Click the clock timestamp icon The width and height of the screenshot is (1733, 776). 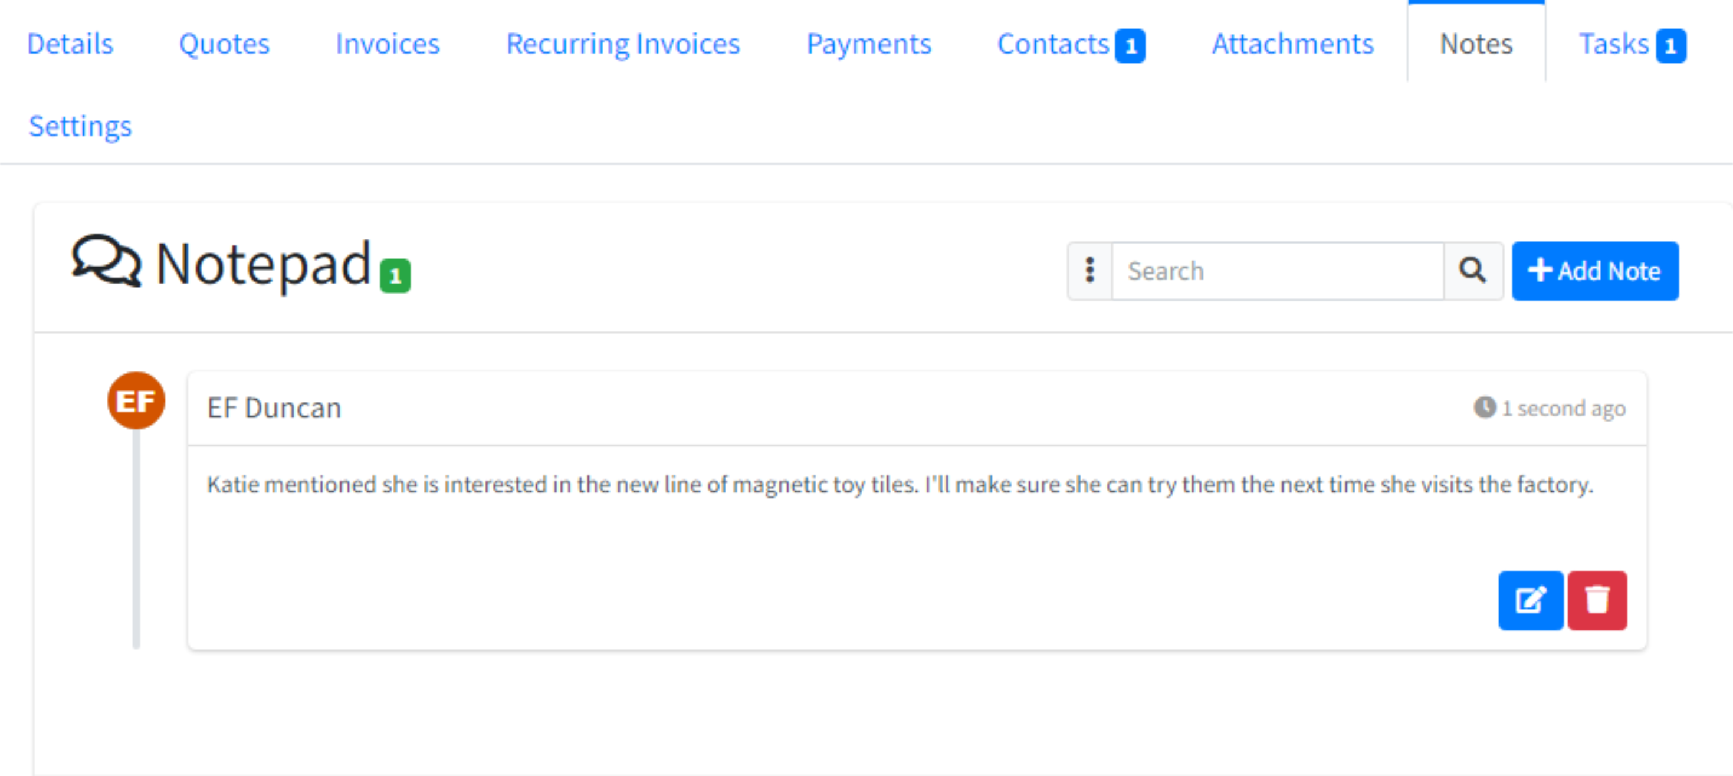click(x=1484, y=407)
